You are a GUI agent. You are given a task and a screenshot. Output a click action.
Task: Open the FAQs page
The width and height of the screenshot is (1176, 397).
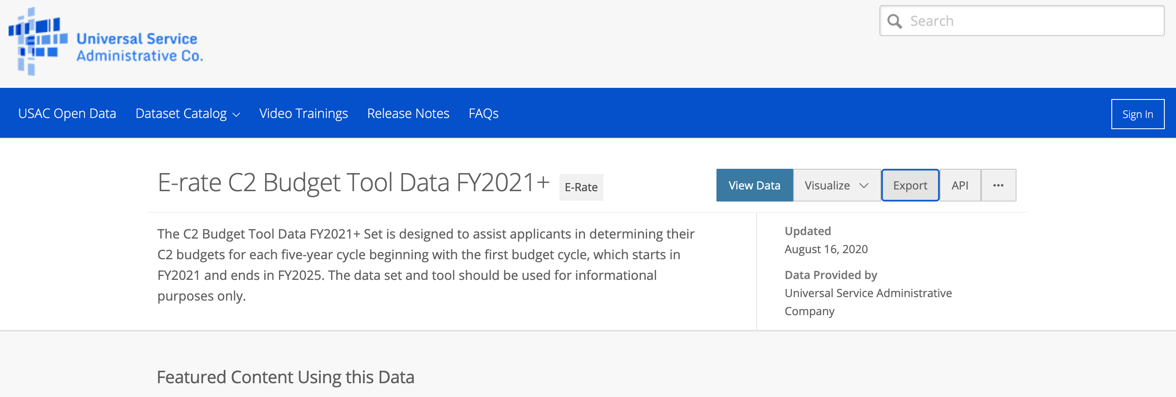click(x=483, y=113)
